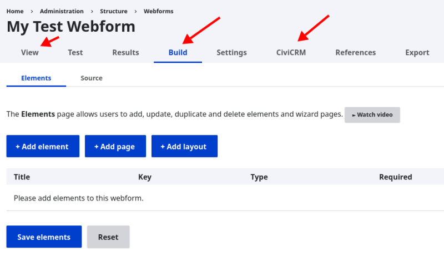The width and height of the screenshot is (444, 266).
Task: Select the Elements sub-tab
Action: click(36, 78)
